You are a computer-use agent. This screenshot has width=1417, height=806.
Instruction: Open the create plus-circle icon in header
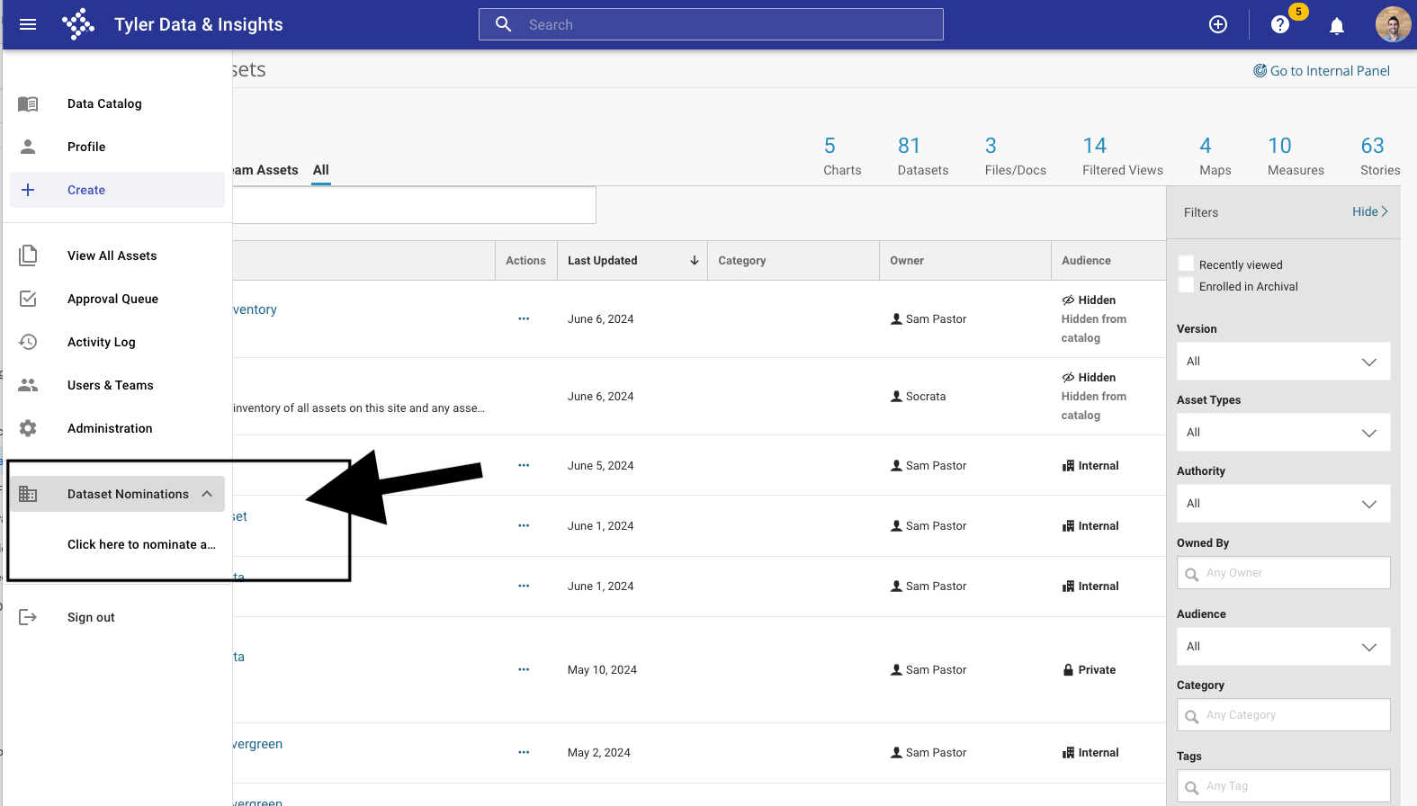tap(1218, 24)
